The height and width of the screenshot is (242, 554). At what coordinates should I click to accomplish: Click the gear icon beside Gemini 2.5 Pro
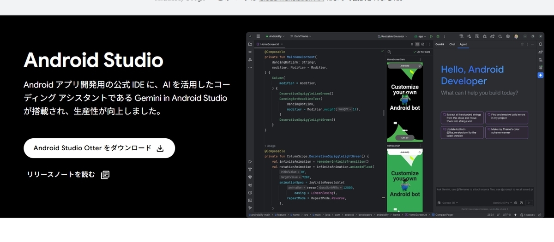tap(516, 203)
